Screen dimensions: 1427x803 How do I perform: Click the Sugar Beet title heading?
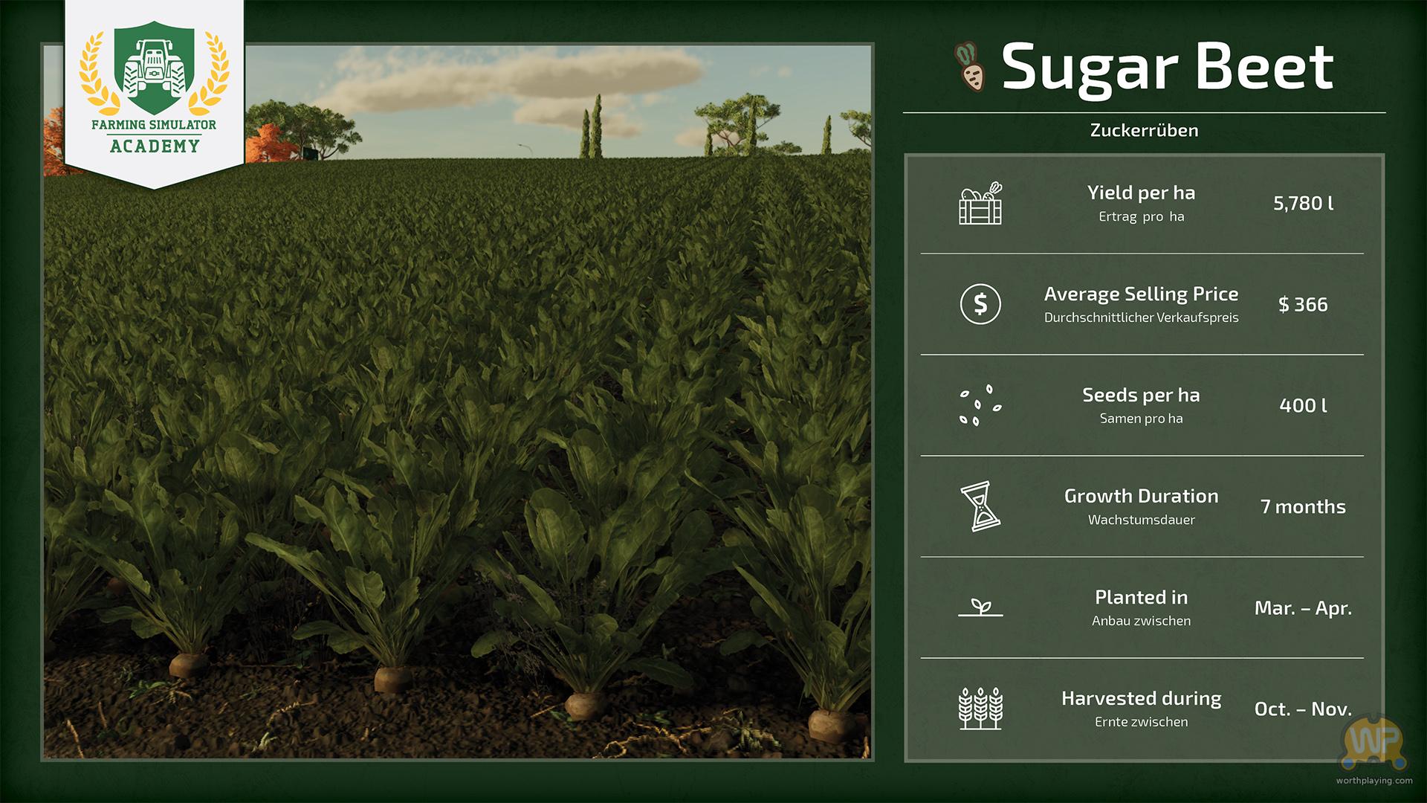coord(1167,68)
